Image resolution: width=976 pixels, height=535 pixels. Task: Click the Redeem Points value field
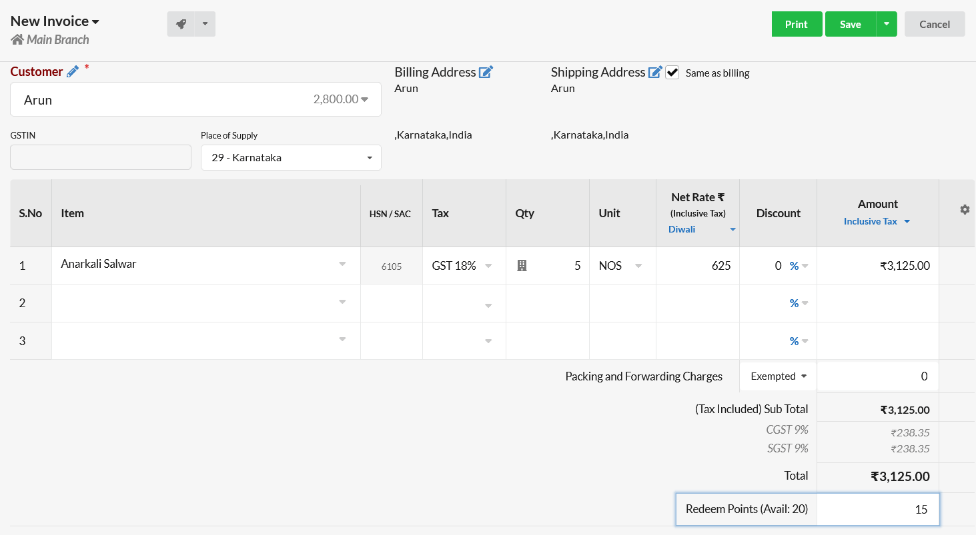[x=878, y=510]
